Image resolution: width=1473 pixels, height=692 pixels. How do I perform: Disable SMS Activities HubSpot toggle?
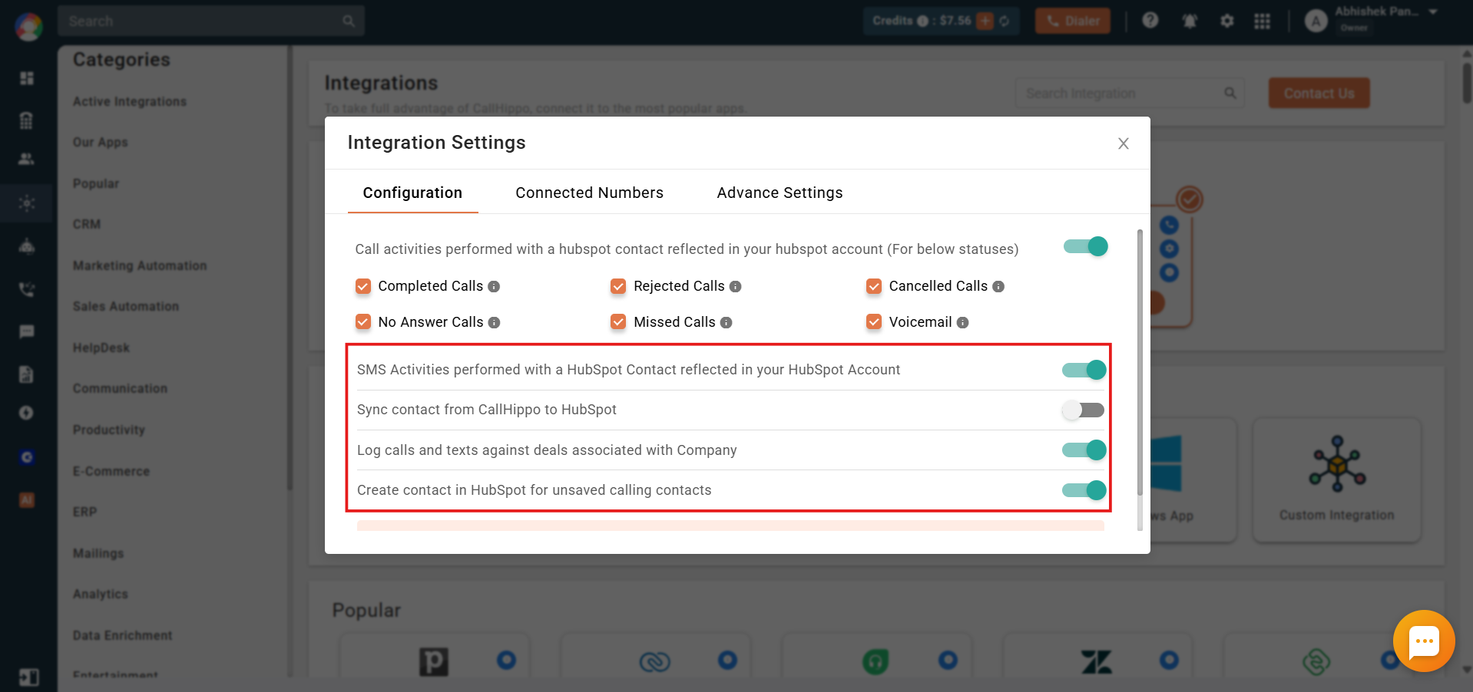pyautogui.click(x=1084, y=370)
